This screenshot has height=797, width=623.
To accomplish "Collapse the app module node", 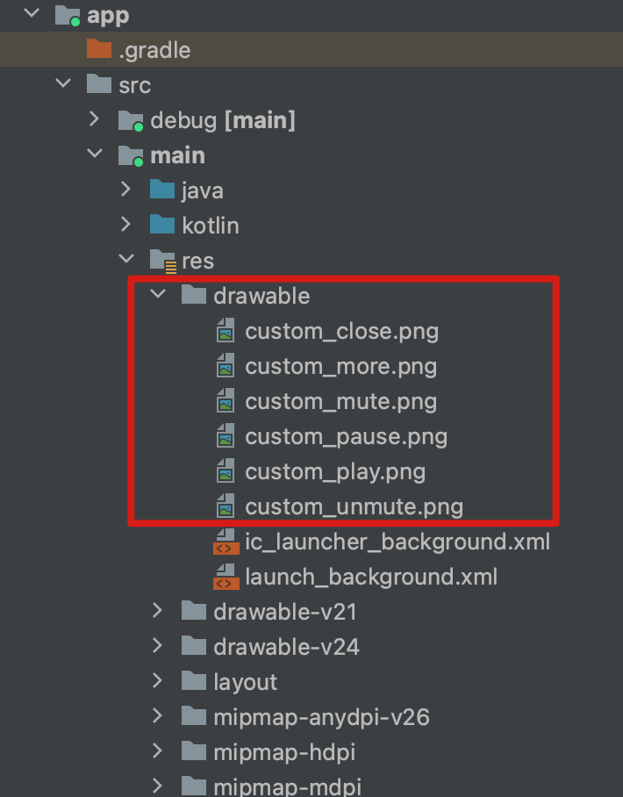I will pyautogui.click(x=33, y=15).
